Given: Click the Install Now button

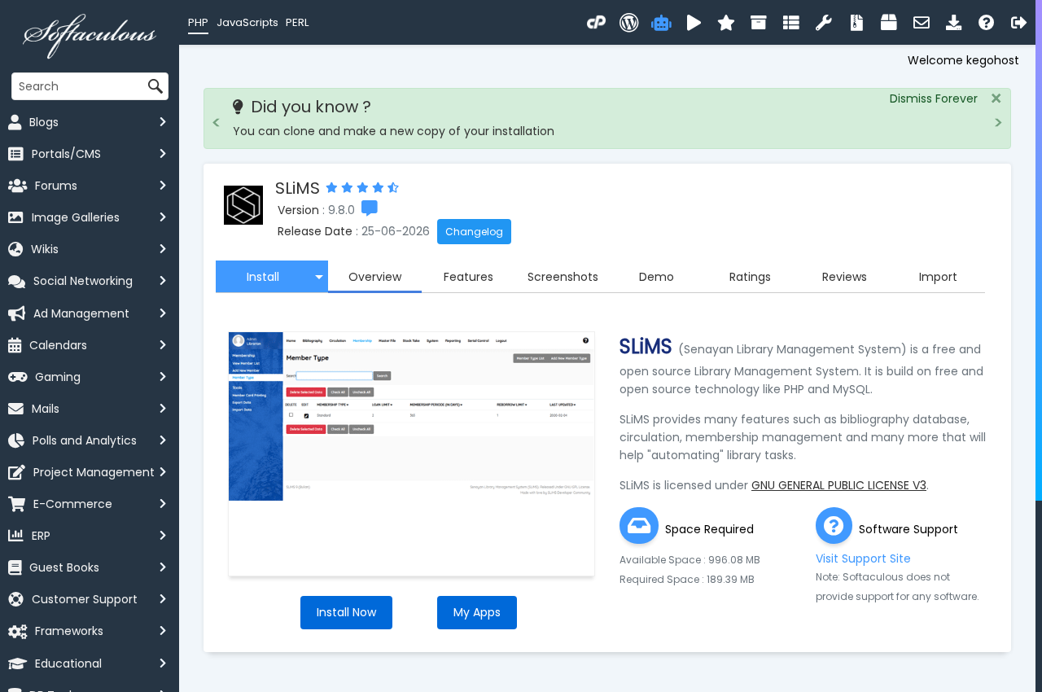Looking at the screenshot, I should pyautogui.click(x=346, y=612).
